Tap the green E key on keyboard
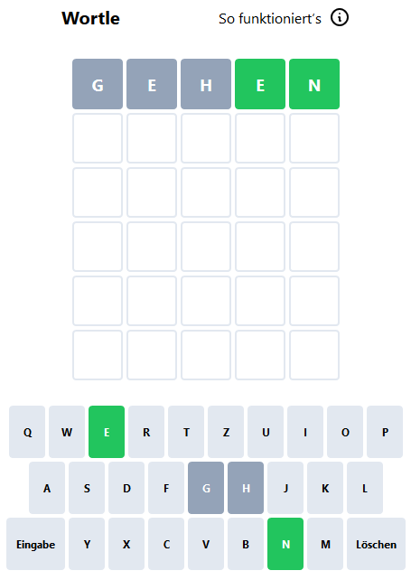The width and height of the screenshot is (411, 580). click(107, 432)
